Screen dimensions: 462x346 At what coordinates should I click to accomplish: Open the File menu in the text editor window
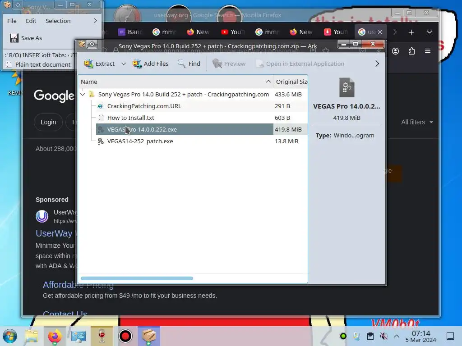[12, 21]
